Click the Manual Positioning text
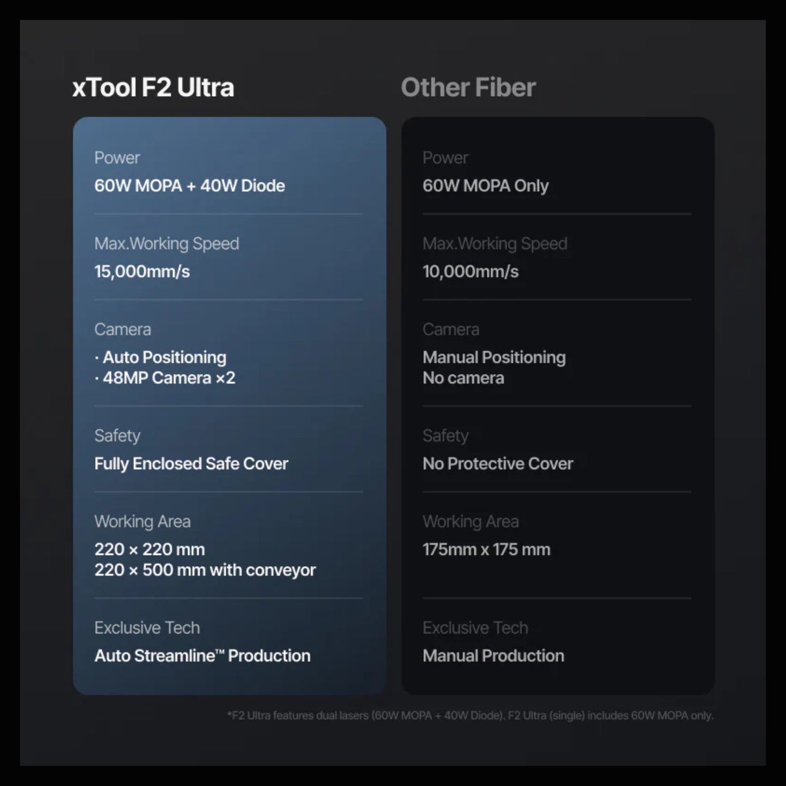 494,357
